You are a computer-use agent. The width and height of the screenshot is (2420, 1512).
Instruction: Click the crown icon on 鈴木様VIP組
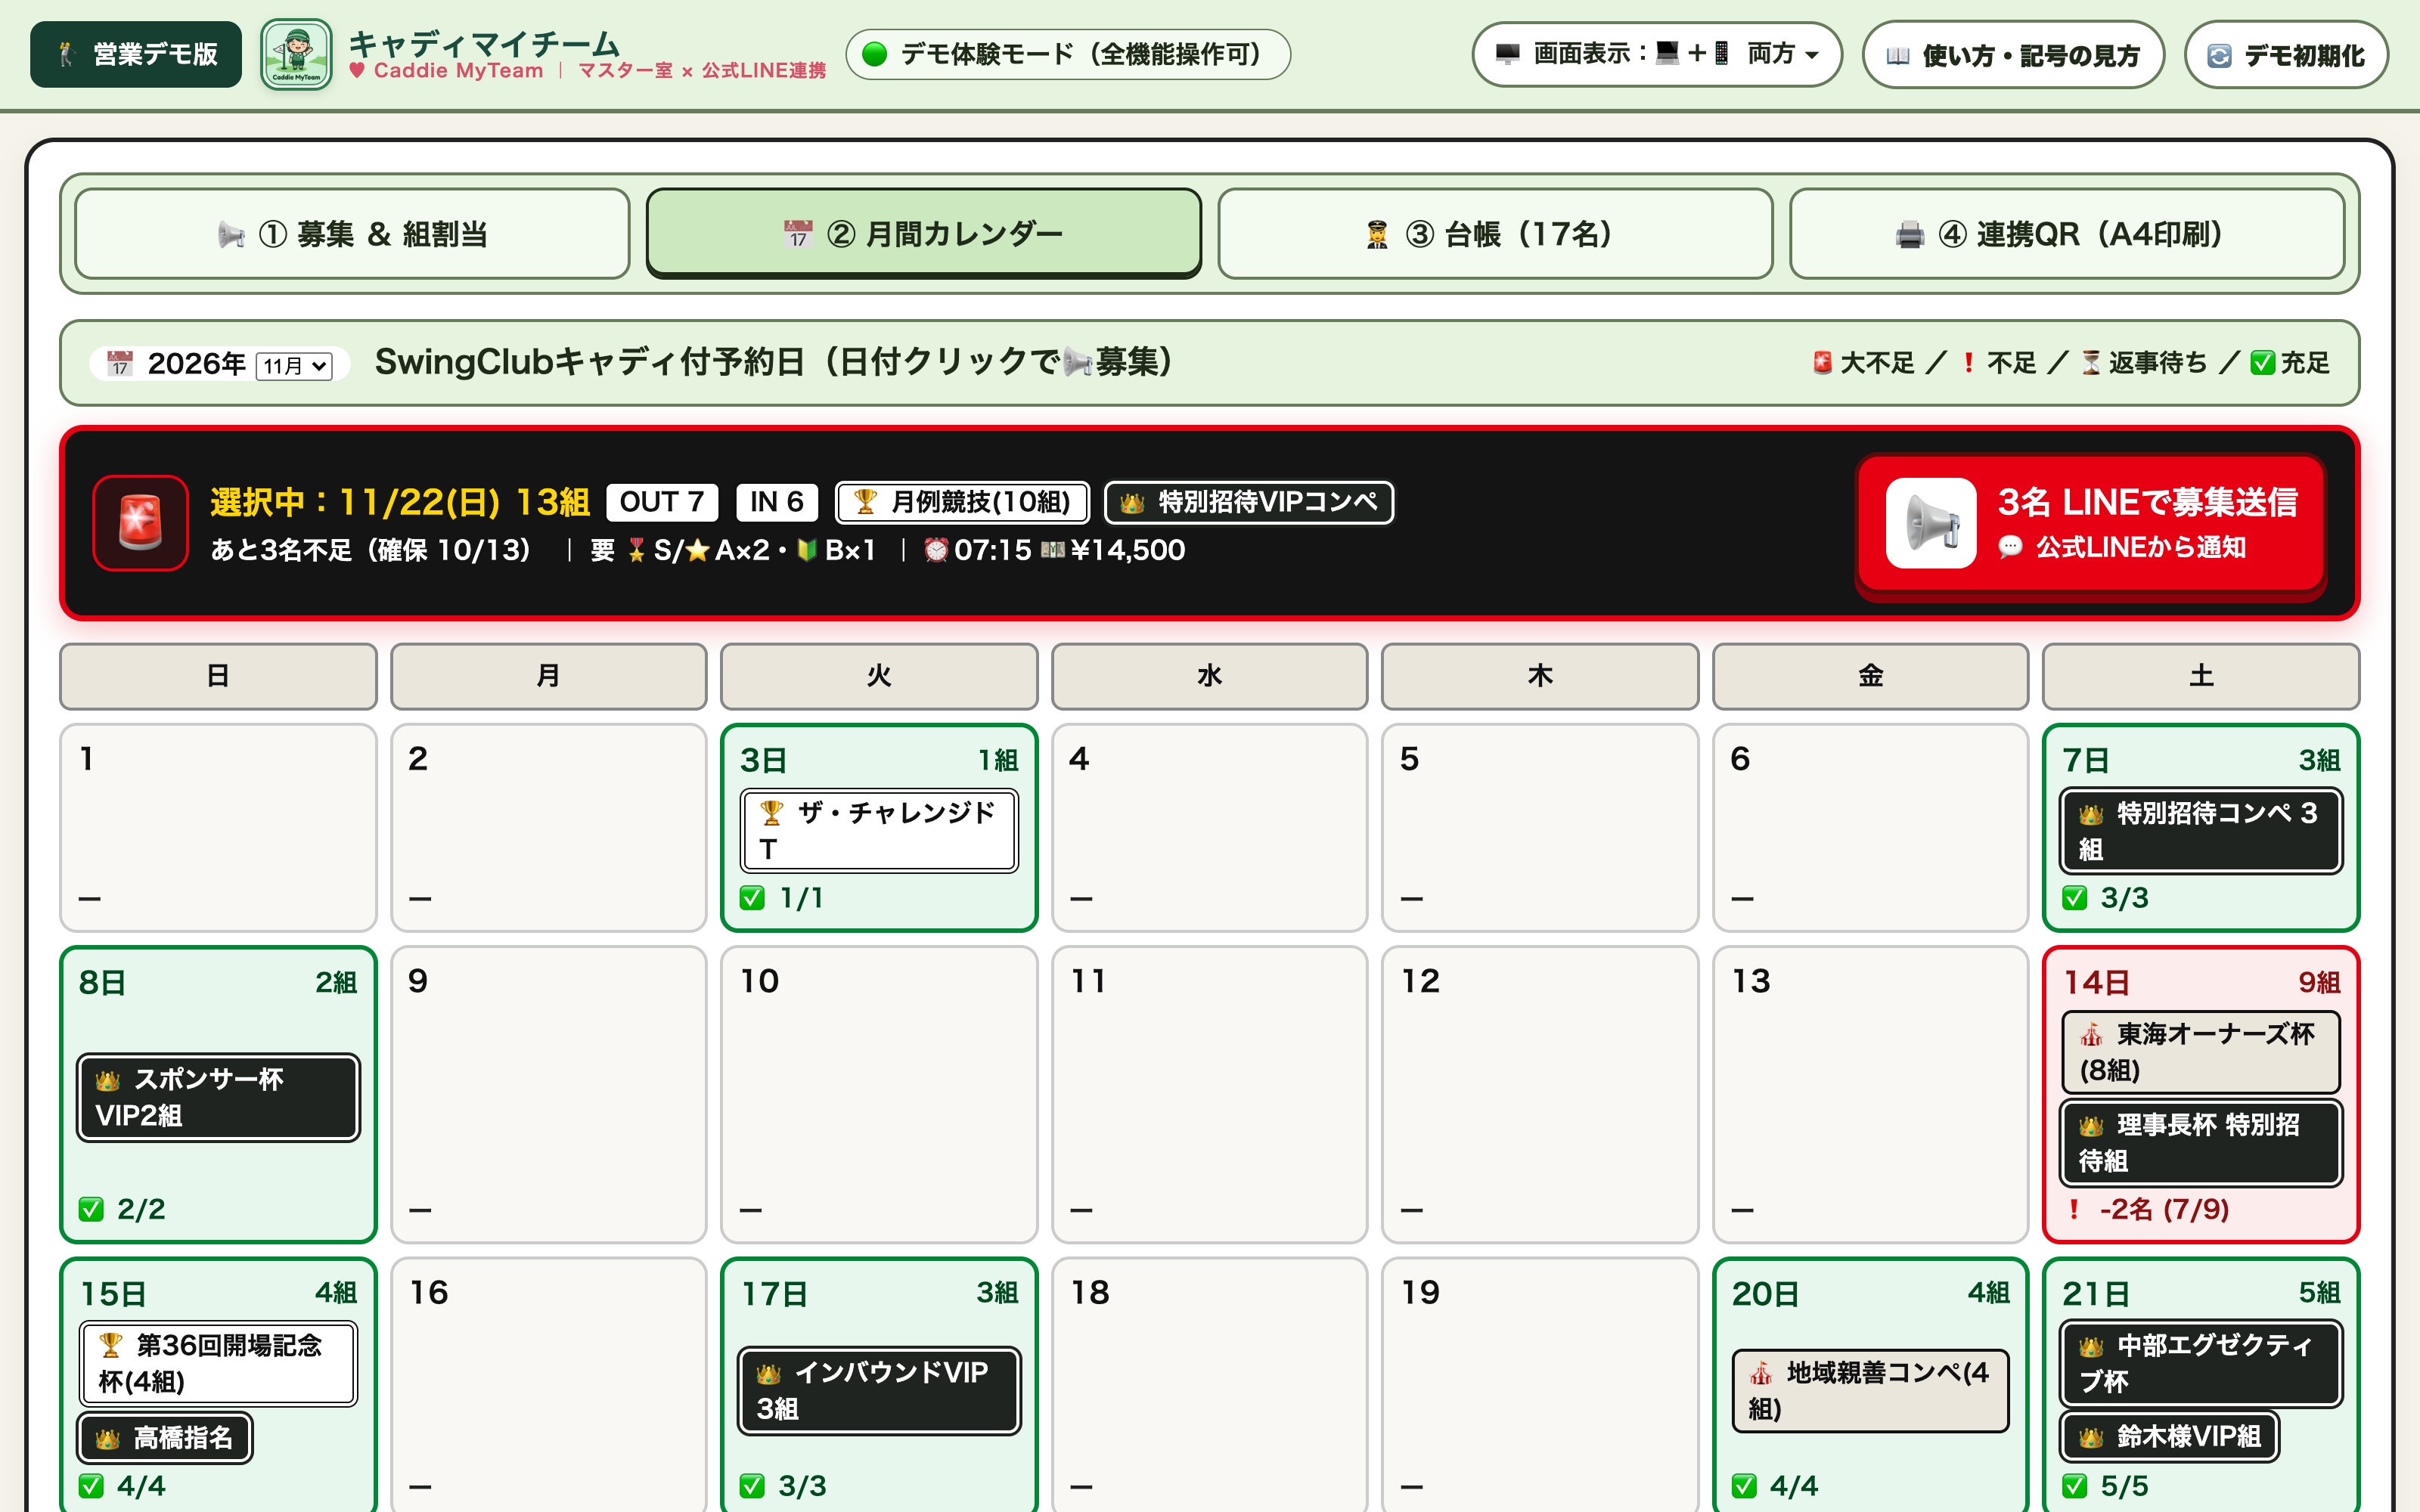pyautogui.click(x=2091, y=1438)
